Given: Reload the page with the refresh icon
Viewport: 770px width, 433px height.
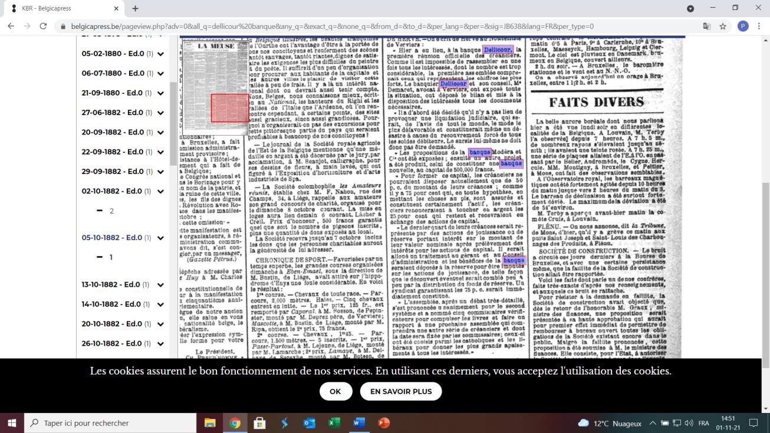Looking at the screenshot, I should click(43, 27).
